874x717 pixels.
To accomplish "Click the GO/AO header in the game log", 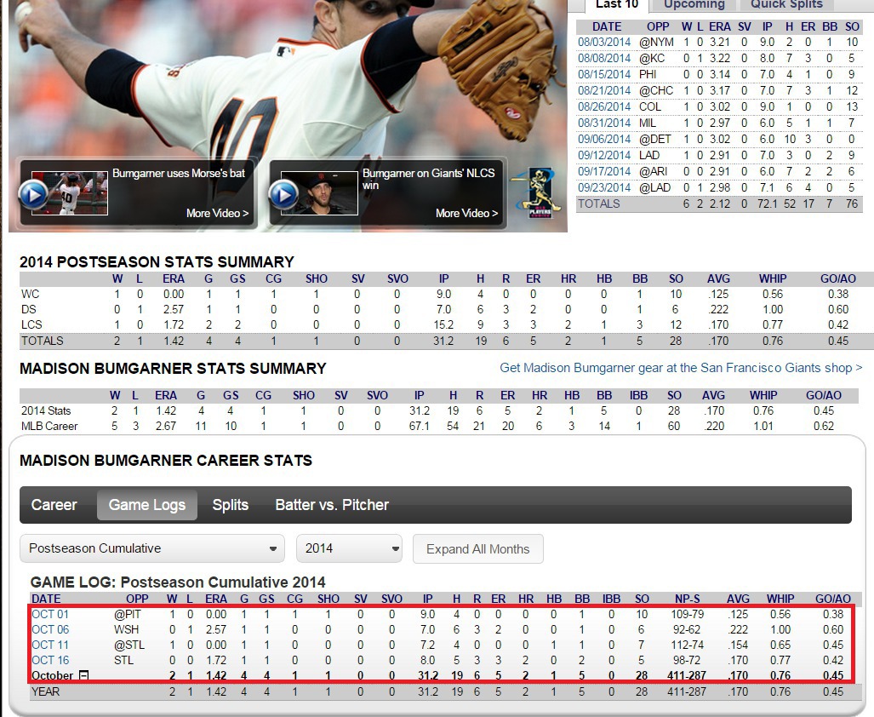I will pyautogui.click(x=833, y=599).
